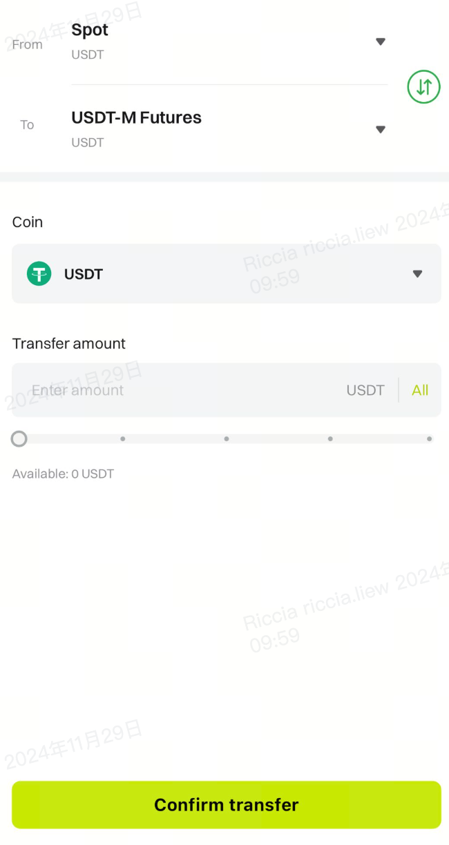
Task: Set the slider to the 50% dot
Action: click(x=227, y=438)
